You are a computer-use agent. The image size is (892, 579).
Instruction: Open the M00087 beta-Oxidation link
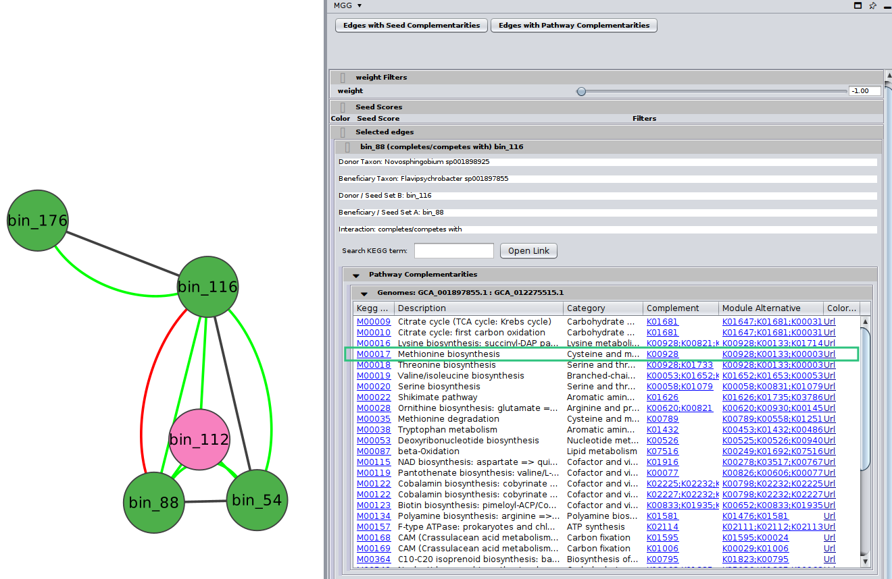[x=374, y=451]
